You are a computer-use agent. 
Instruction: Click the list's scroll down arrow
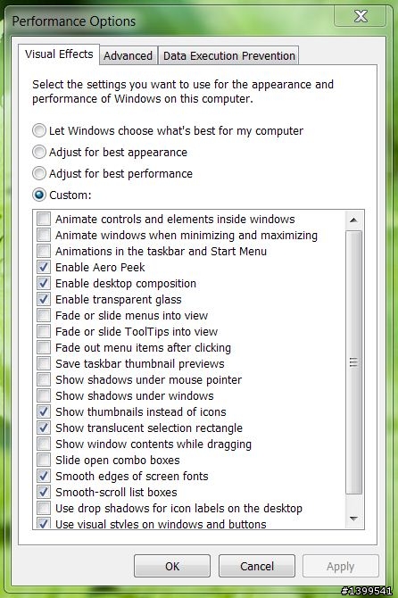353,519
